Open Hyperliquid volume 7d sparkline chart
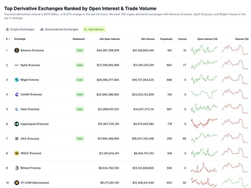The width and height of the screenshot is (251, 188). pyautogui.click(x=235, y=123)
